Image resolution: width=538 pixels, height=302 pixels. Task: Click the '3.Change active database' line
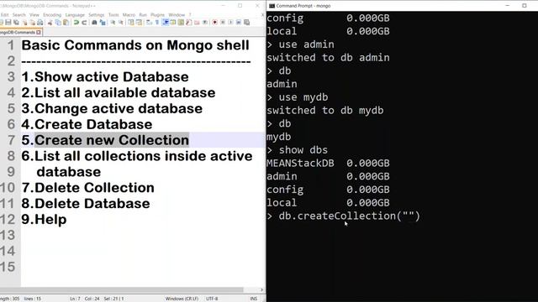point(112,108)
